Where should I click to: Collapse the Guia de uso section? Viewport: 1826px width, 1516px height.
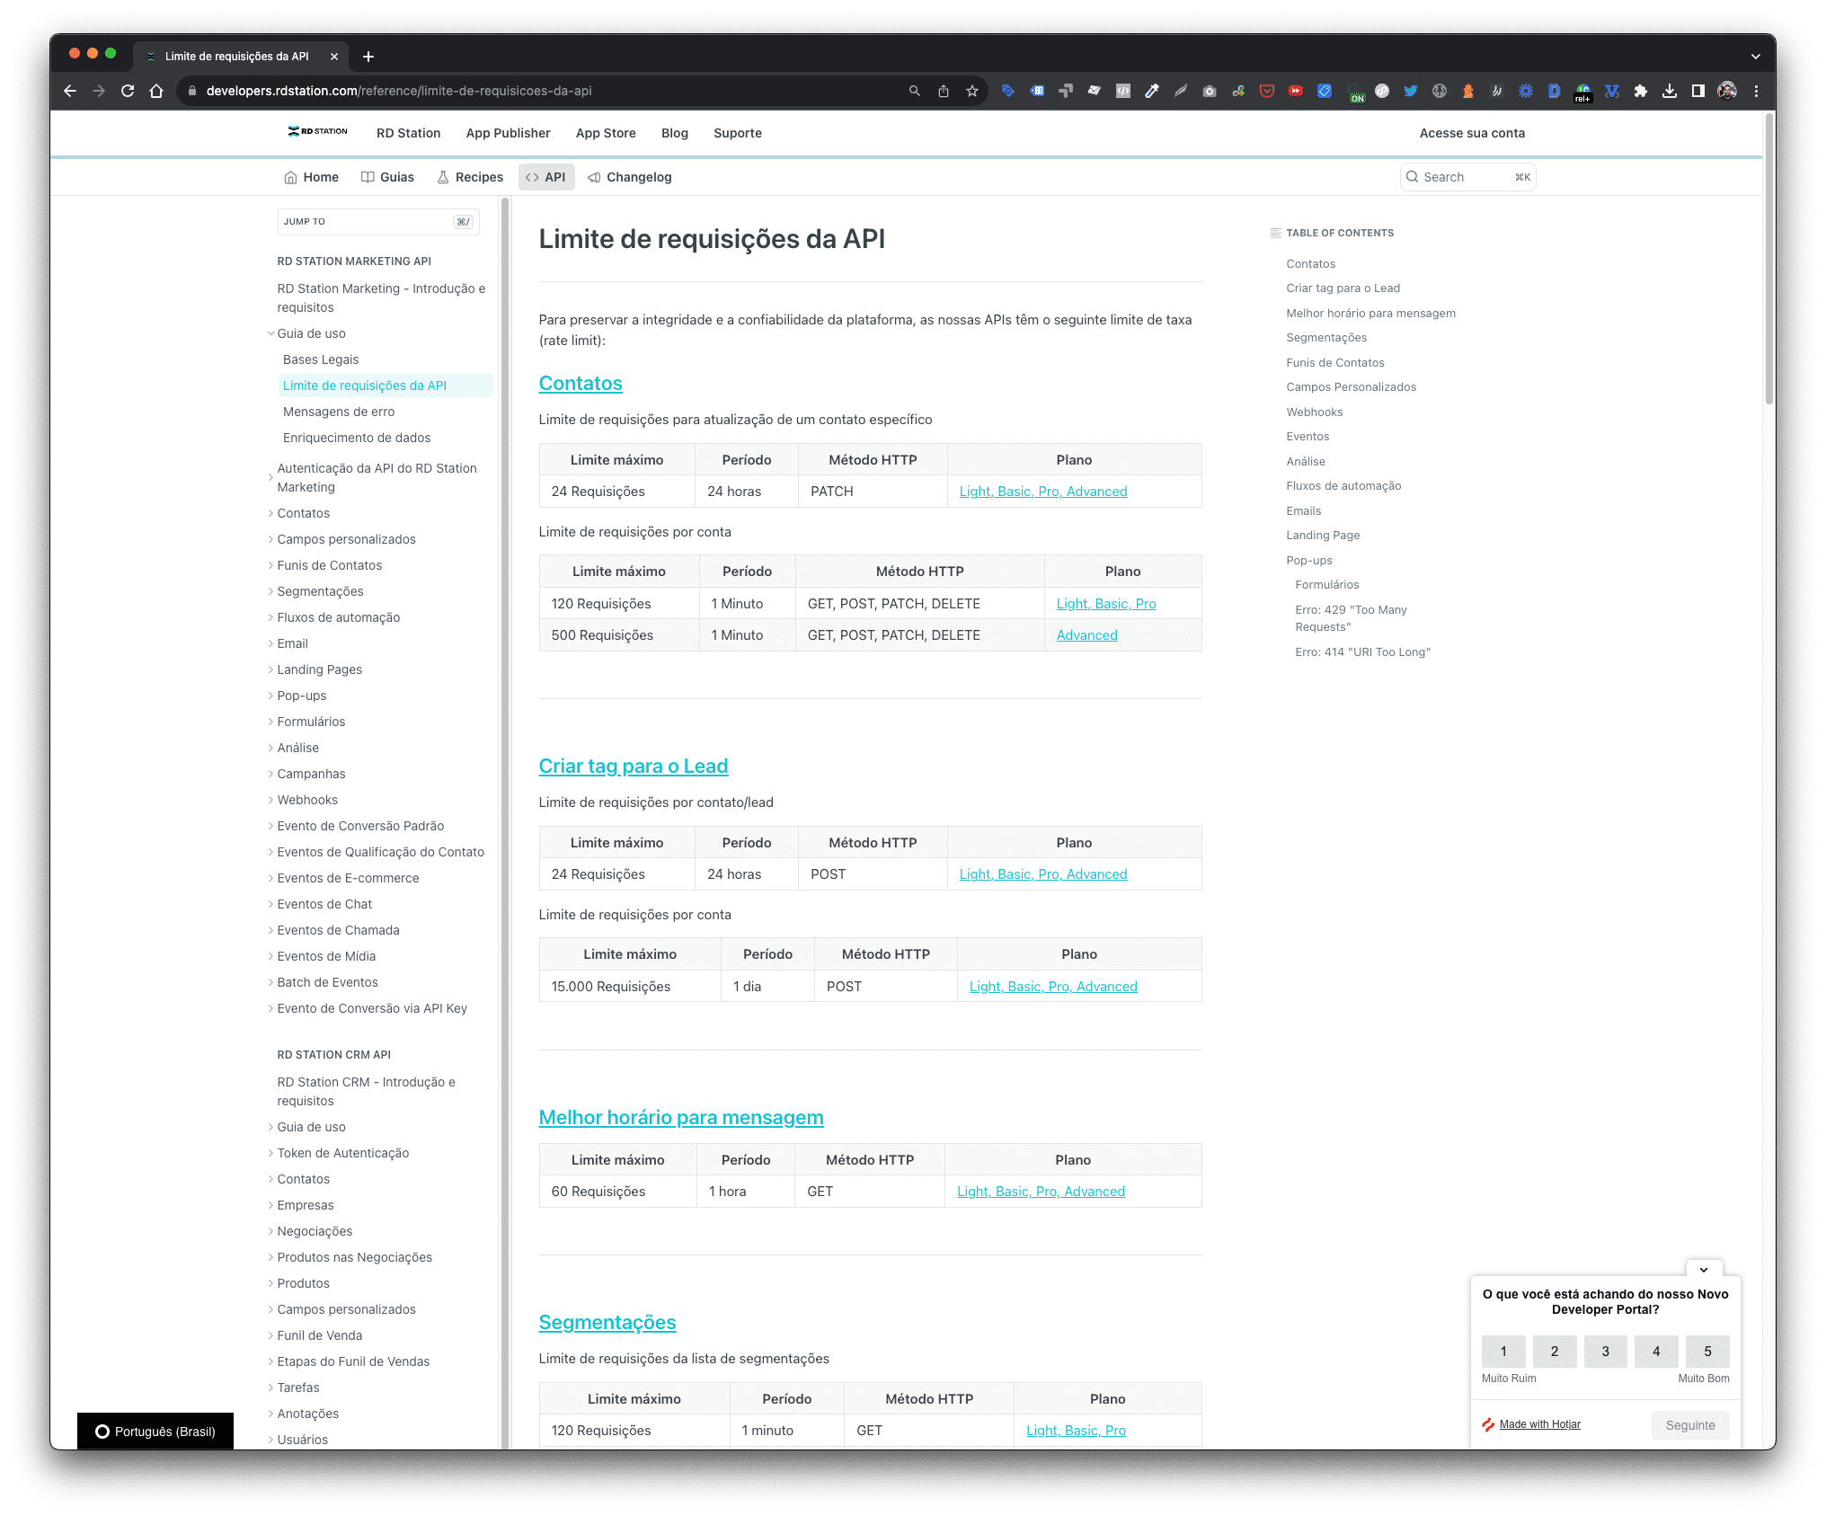click(311, 333)
